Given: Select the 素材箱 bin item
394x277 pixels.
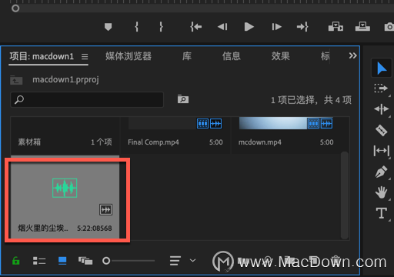Looking at the screenshot, I should [65, 136].
